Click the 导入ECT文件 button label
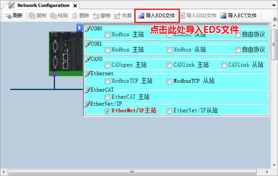The image size is (278, 176). (242, 16)
